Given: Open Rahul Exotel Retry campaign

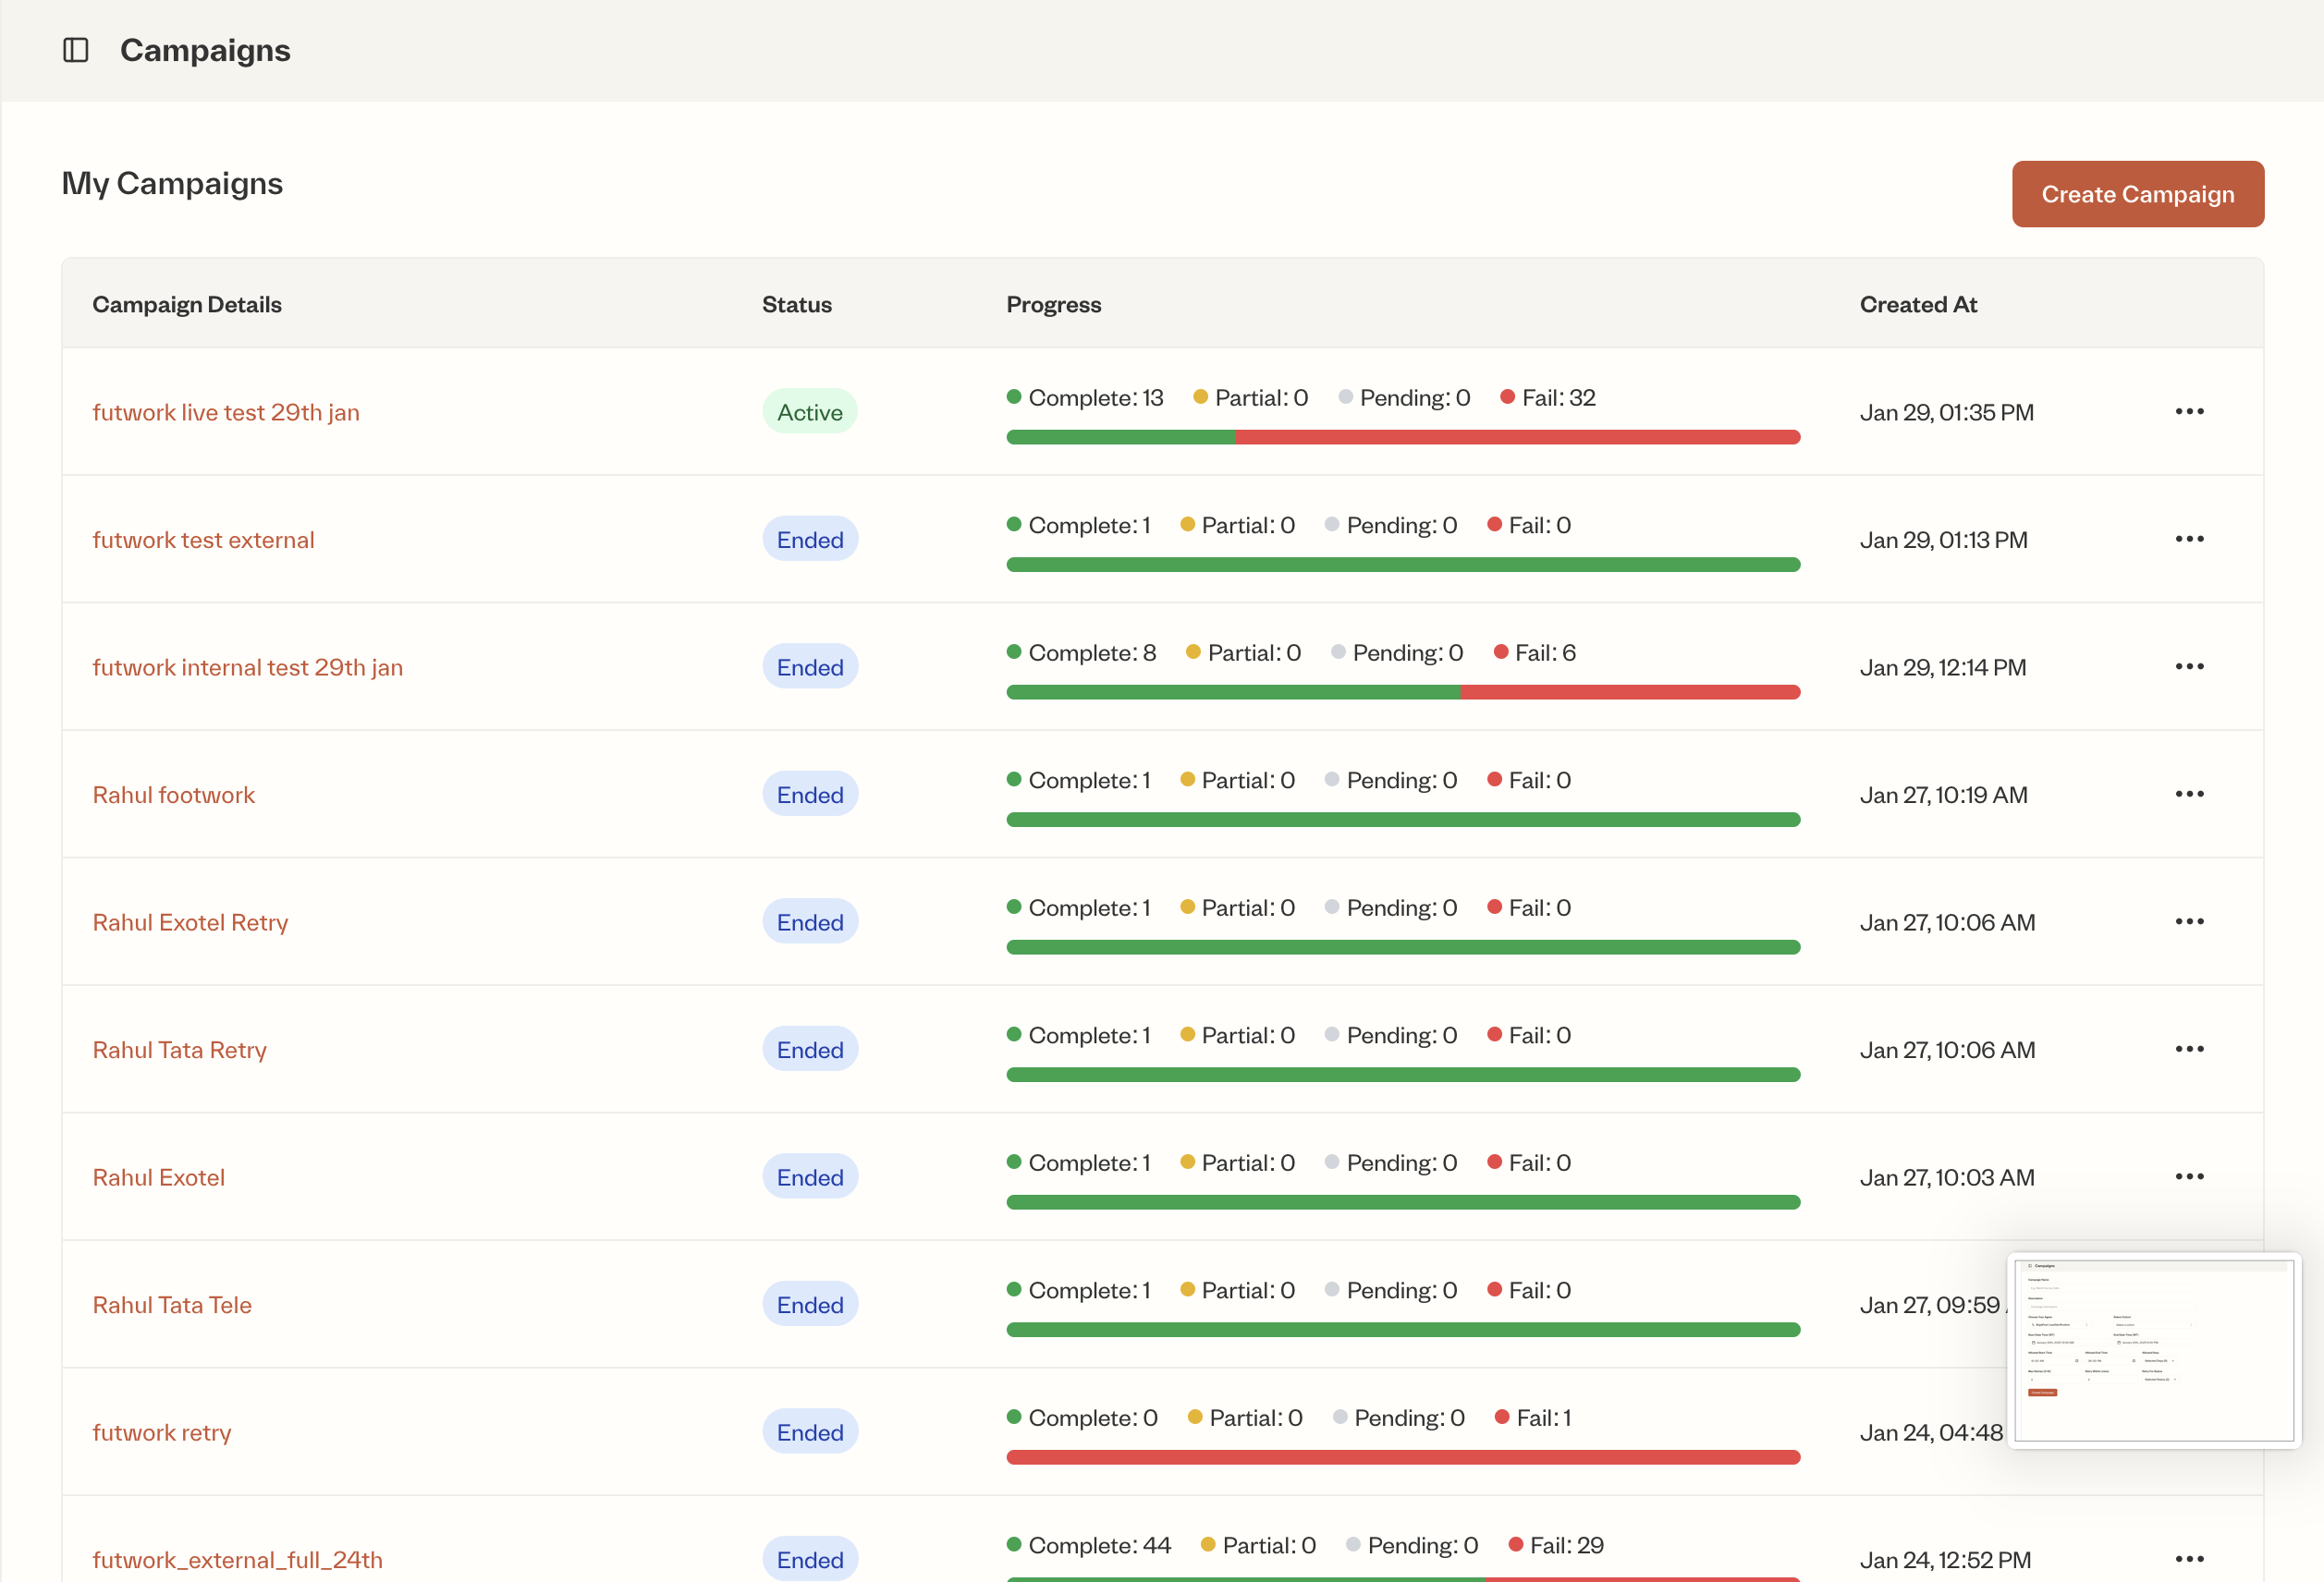Looking at the screenshot, I should click(190, 922).
